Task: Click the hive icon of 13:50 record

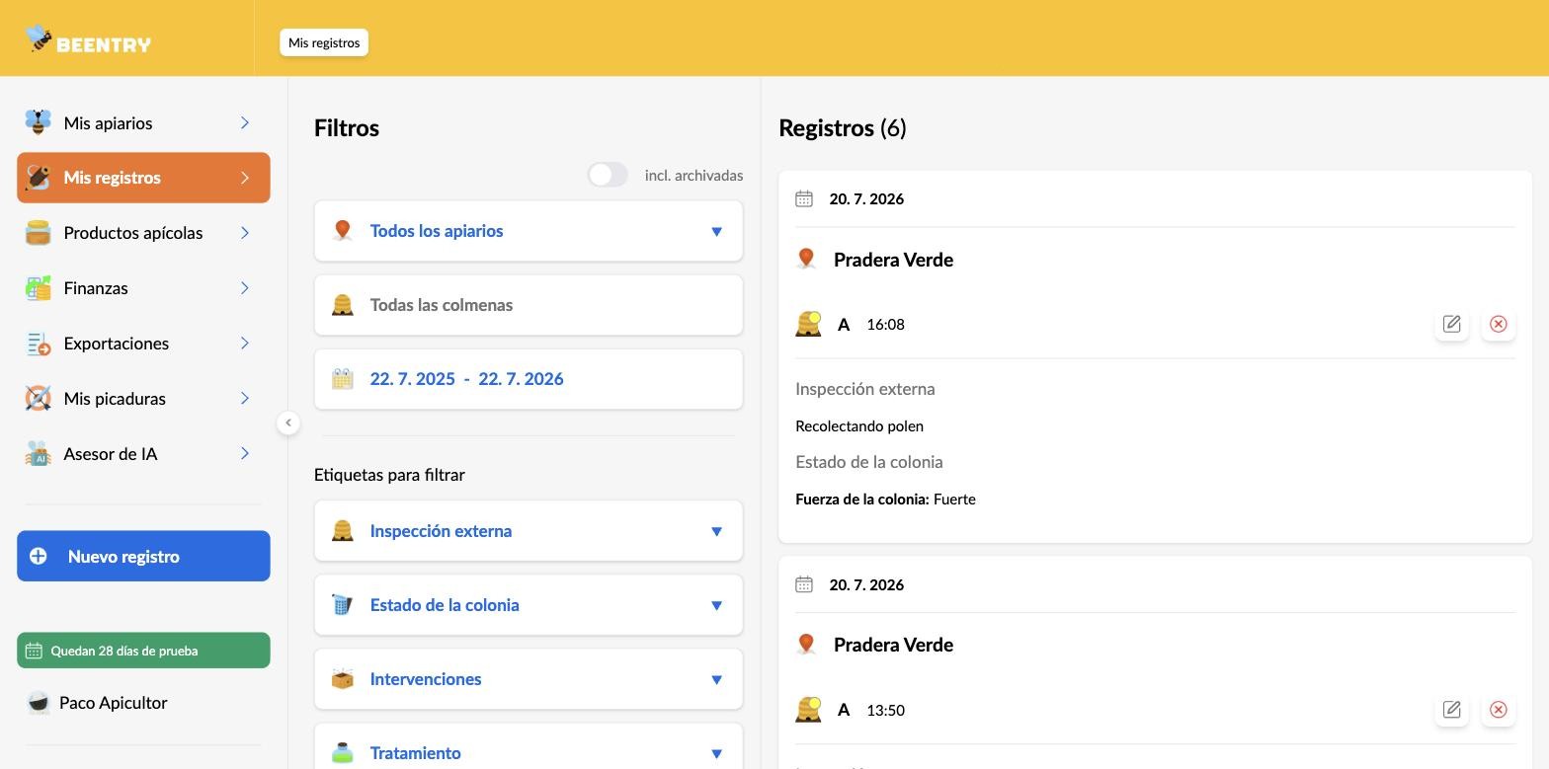Action: tap(808, 710)
